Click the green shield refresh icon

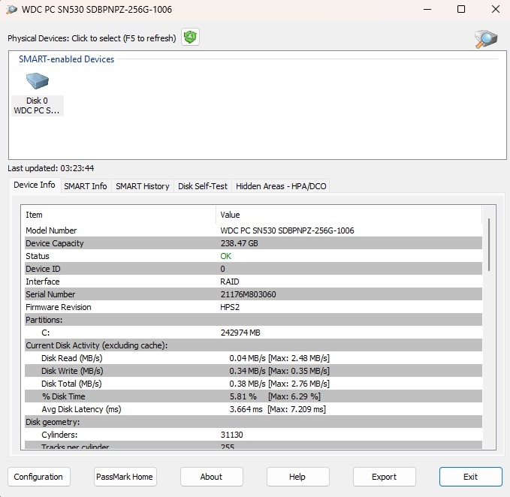191,38
